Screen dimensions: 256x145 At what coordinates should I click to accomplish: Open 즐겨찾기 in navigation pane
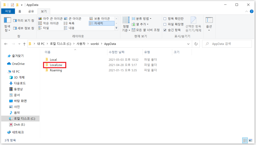(16, 56)
